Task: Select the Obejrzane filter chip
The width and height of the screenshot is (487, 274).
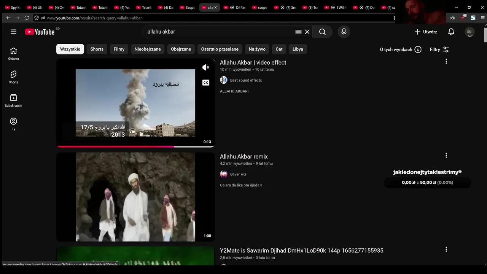Action: [x=181, y=49]
